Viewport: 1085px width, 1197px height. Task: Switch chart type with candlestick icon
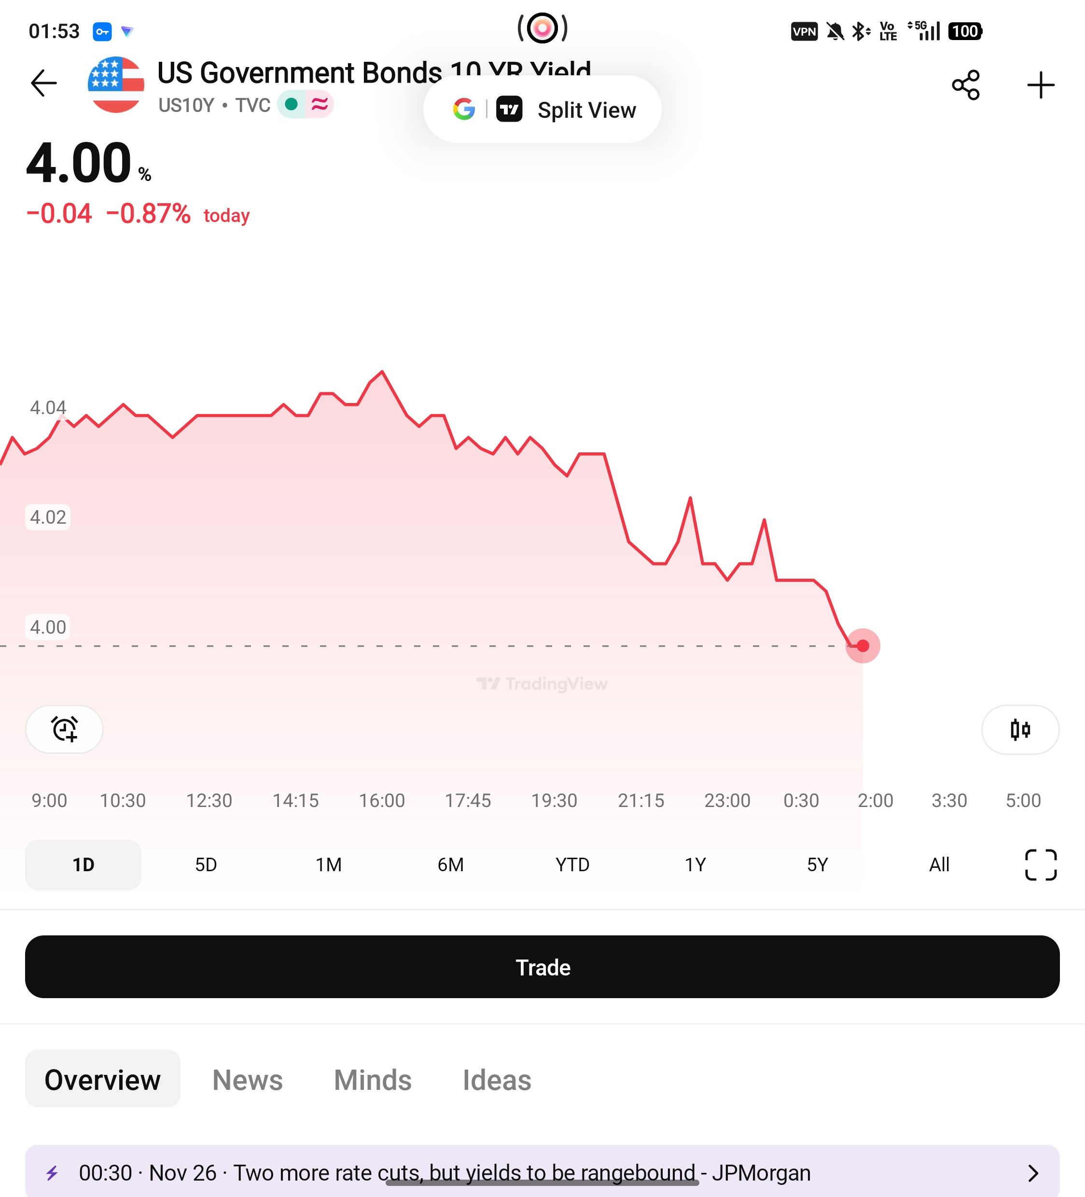tap(1020, 729)
